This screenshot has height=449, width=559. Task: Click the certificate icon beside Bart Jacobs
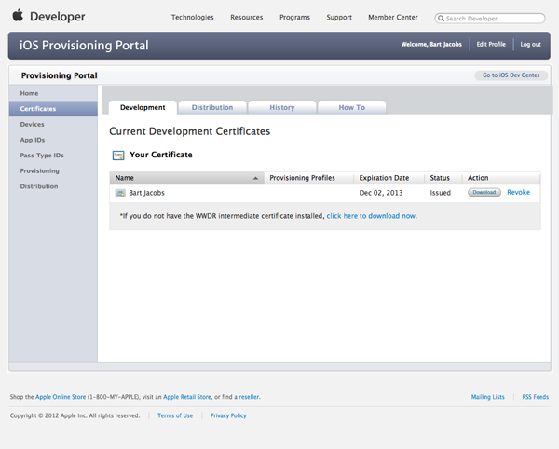(x=120, y=193)
